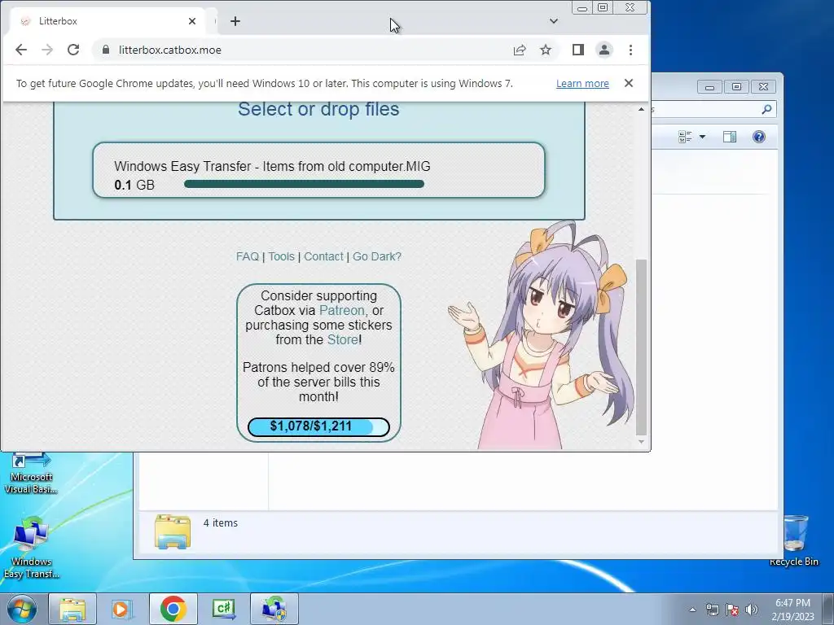
Task: Close the Litterbox tab
Action: [192, 21]
